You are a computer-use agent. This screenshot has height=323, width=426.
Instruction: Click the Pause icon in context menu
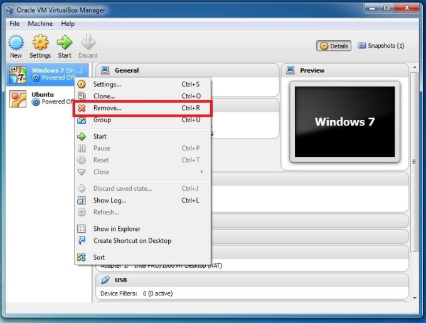82,148
